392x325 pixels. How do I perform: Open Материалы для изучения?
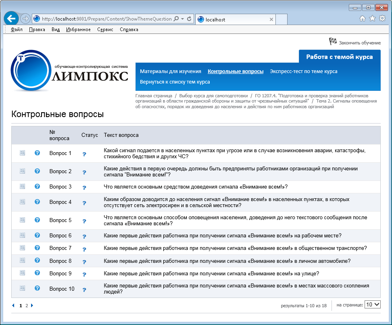tap(171, 71)
